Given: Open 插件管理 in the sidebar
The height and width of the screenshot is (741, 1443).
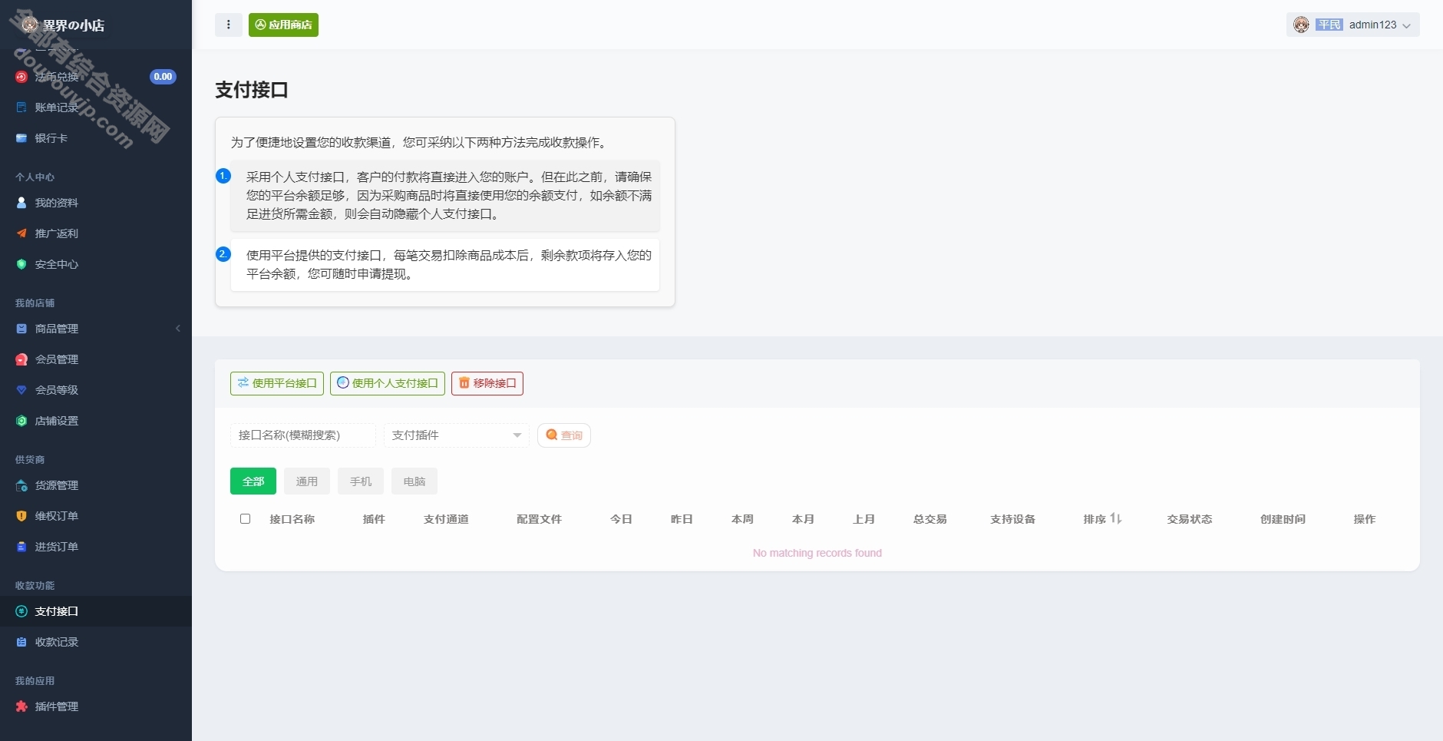Looking at the screenshot, I should pos(96,706).
